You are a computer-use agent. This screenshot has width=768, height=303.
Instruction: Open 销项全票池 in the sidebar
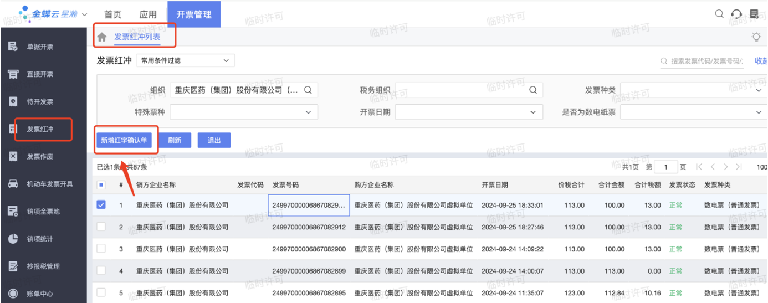point(43,211)
